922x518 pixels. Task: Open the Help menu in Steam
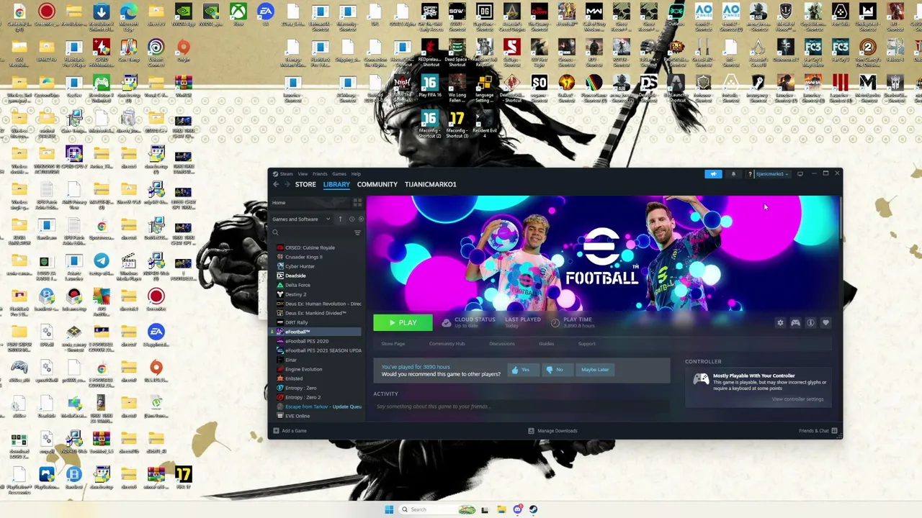point(356,174)
